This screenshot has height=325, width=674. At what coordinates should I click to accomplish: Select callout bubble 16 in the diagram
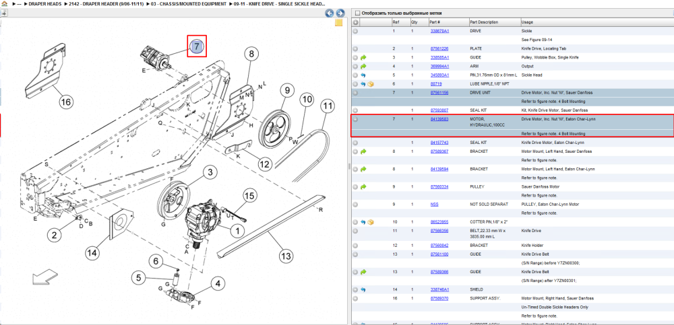click(x=66, y=102)
